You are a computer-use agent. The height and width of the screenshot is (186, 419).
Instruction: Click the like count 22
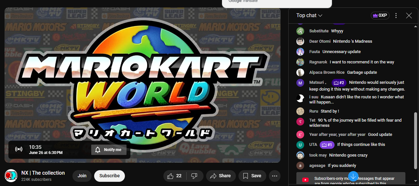179,176
